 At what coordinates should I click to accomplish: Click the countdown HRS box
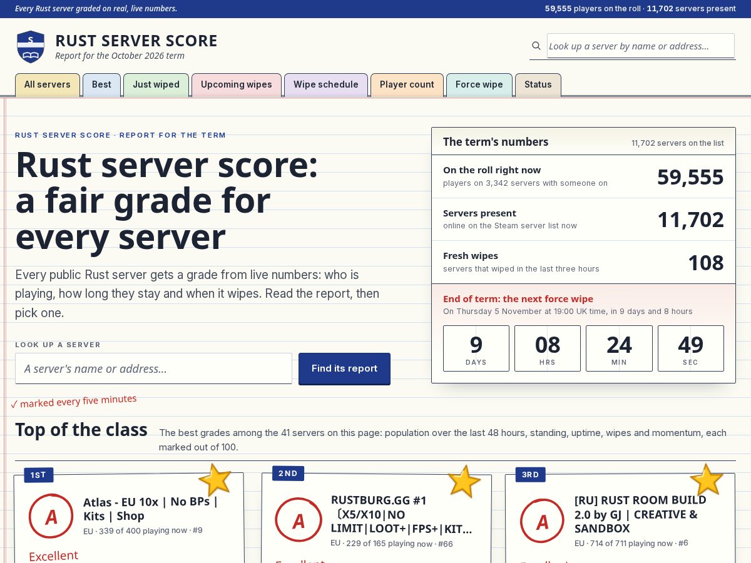[548, 348]
